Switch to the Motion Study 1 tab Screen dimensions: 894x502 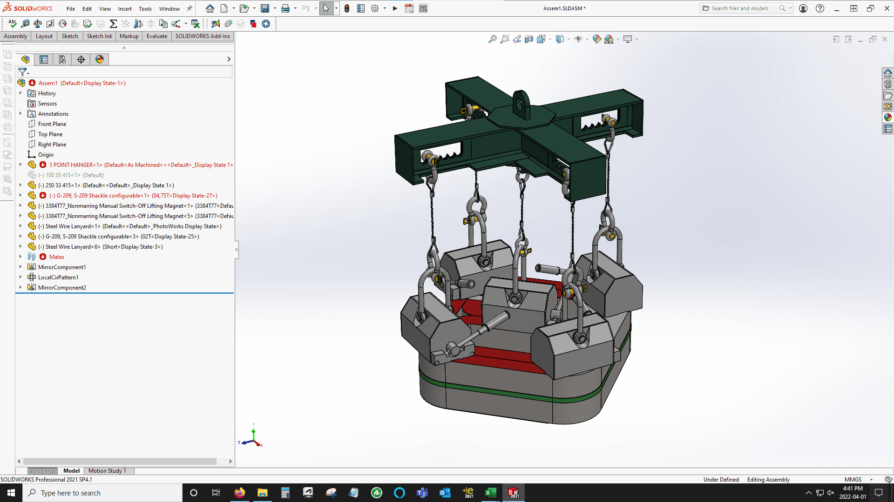[x=108, y=471]
